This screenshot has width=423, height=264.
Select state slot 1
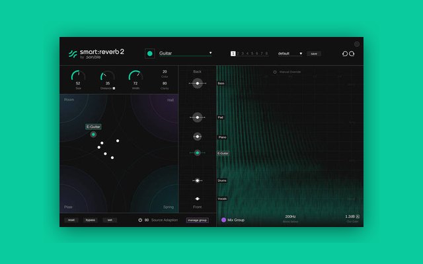[x=233, y=53]
